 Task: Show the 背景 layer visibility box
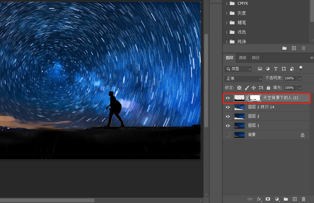pyautogui.click(x=228, y=135)
